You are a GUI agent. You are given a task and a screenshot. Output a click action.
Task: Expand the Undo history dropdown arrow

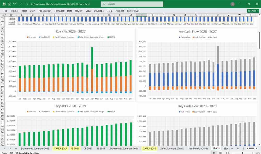17,4
